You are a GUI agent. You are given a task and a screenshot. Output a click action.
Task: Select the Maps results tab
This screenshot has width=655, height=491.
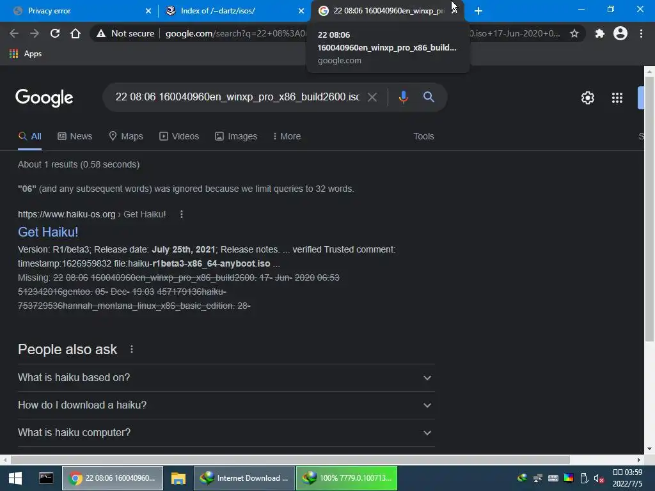[x=126, y=136]
